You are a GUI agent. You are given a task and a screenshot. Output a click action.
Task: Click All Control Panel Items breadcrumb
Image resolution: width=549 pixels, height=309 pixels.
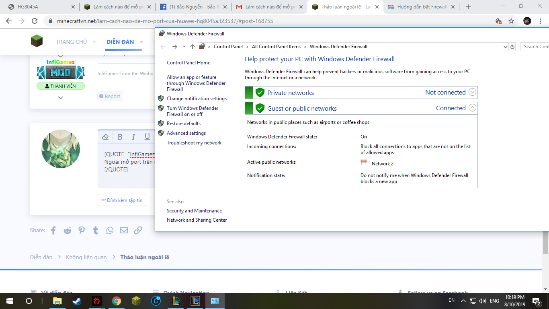pos(276,47)
